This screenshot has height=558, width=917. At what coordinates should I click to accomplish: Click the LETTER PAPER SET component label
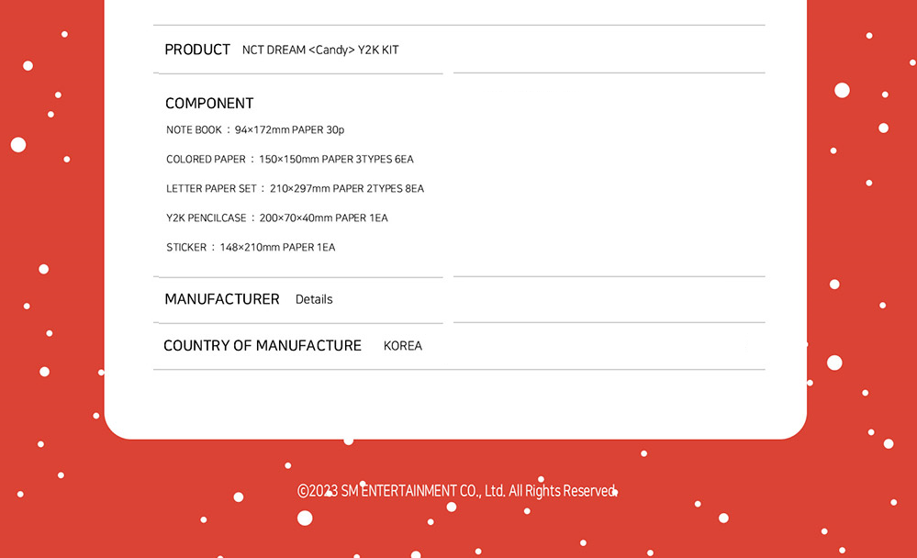(x=211, y=189)
